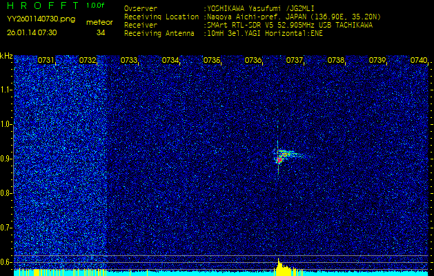Click the HROFFT title text
Viewport: 434px width, 276px height.
[x=41, y=6]
